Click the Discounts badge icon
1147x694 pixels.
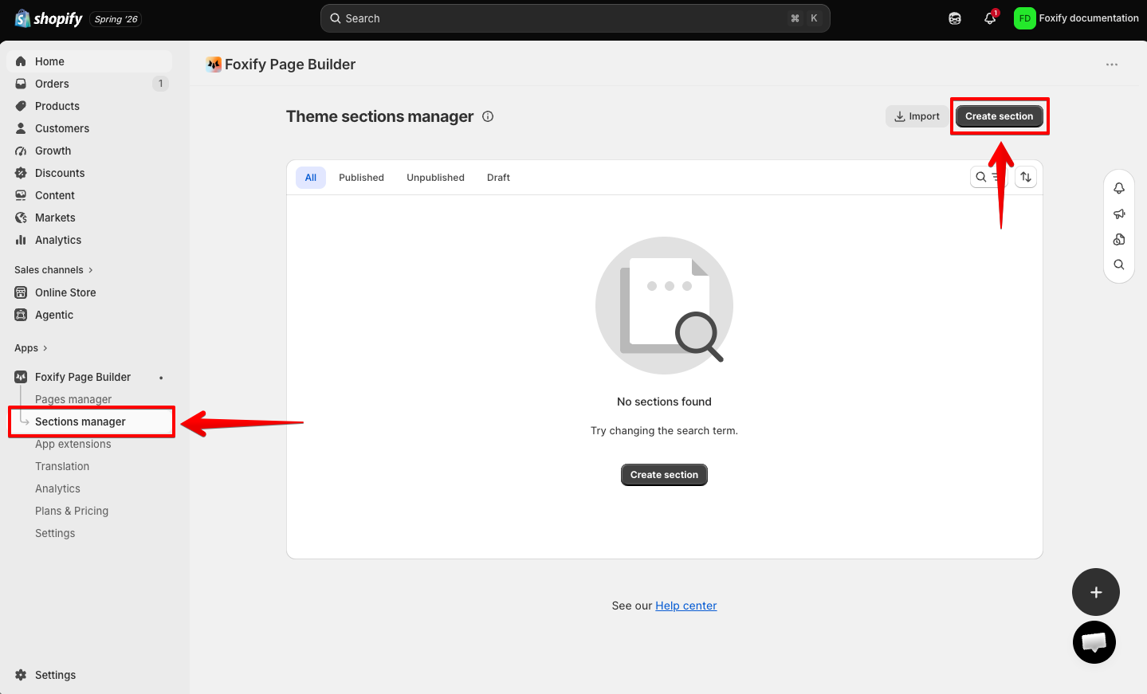[x=21, y=173]
